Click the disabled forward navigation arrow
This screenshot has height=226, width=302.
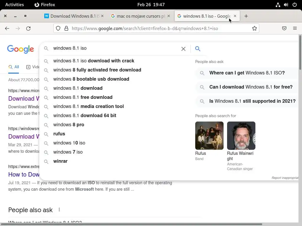point(18,29)
